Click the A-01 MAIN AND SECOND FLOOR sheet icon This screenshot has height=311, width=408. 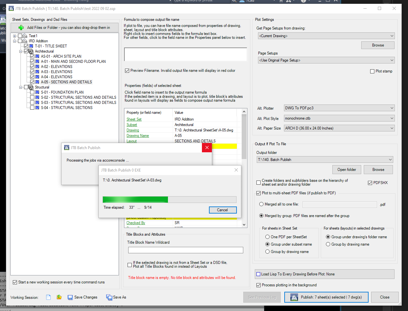pyautogui.click(x=37, y=62)
